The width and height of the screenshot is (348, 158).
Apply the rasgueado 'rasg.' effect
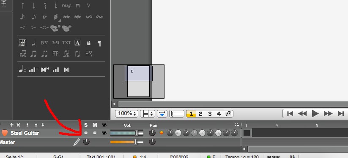(66, 5)
